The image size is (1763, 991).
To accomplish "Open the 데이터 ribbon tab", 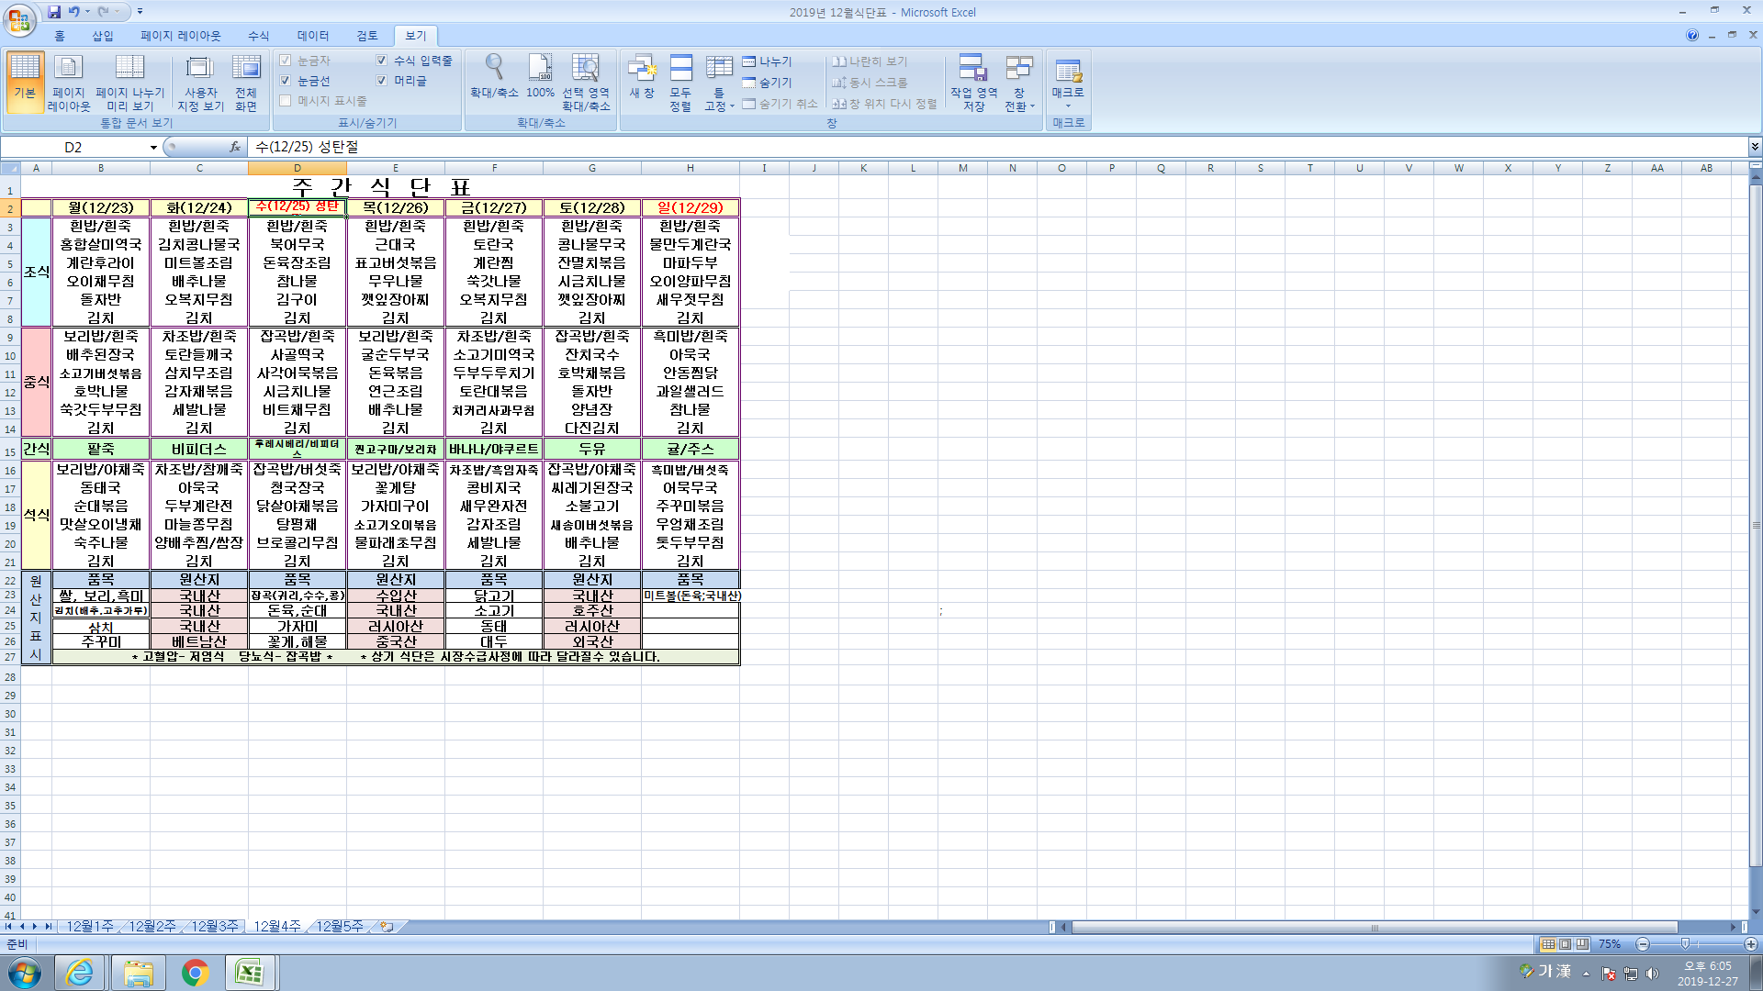I will click(312, 36).
